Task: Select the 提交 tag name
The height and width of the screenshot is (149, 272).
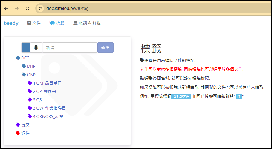Action: point(25,125)
